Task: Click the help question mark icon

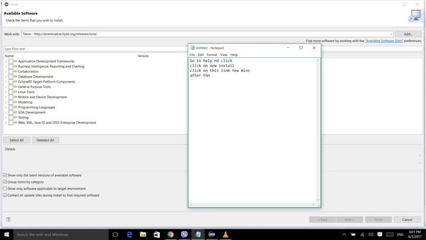Action: click(x=9, y=219)
